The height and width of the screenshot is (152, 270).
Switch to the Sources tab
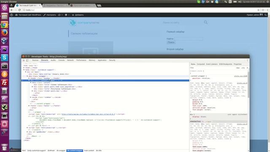35,60
